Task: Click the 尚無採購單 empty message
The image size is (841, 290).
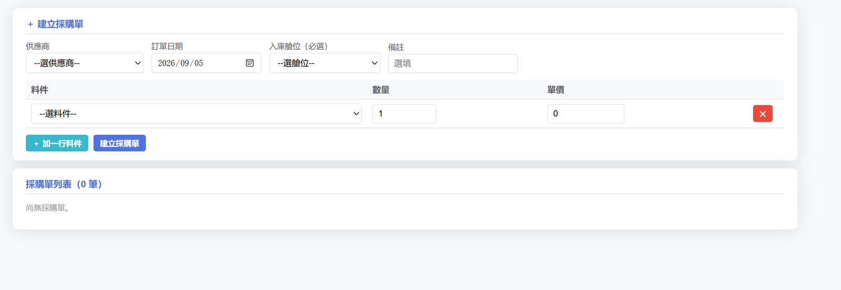Action: (47, 208)
